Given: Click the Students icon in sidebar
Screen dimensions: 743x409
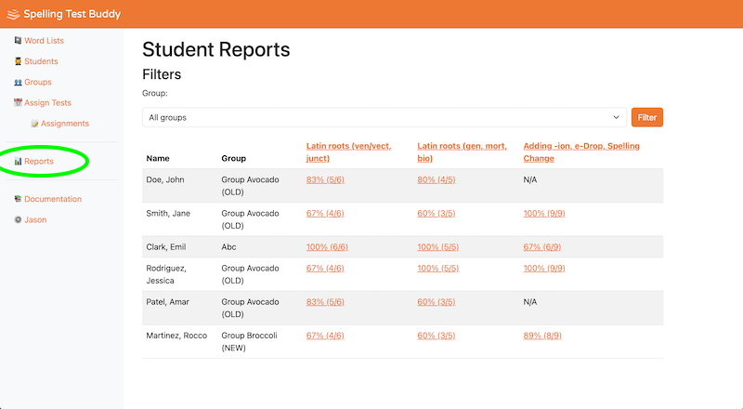Looking at the screenshot, I should click(18, 61).
